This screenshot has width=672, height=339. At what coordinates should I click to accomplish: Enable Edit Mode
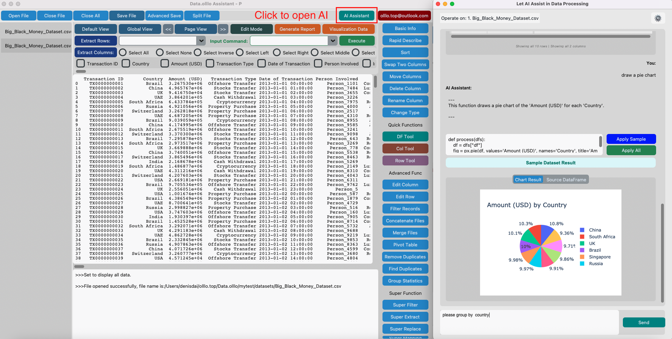pos(251,29)
